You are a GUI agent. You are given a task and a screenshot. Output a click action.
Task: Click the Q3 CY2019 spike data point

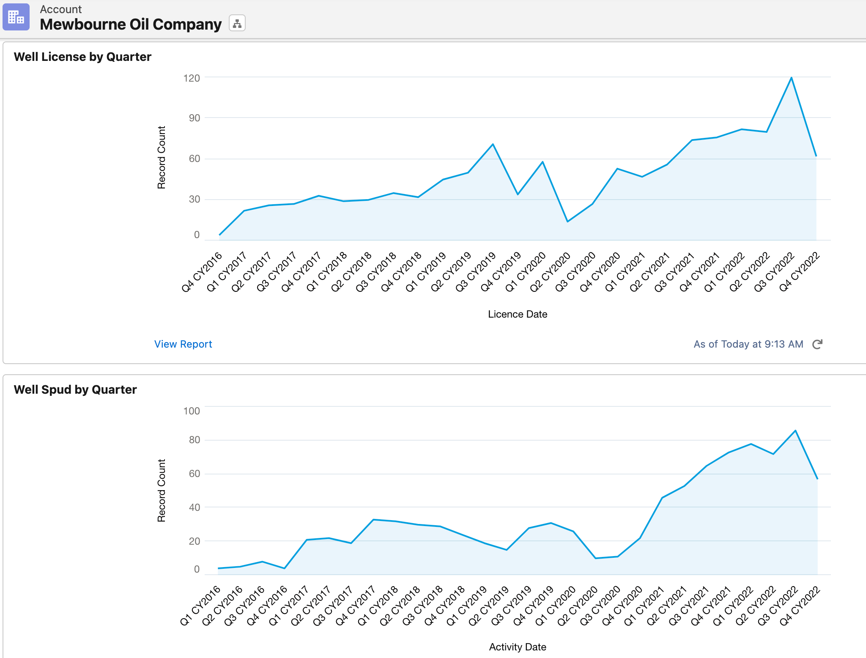coord(493,144)
